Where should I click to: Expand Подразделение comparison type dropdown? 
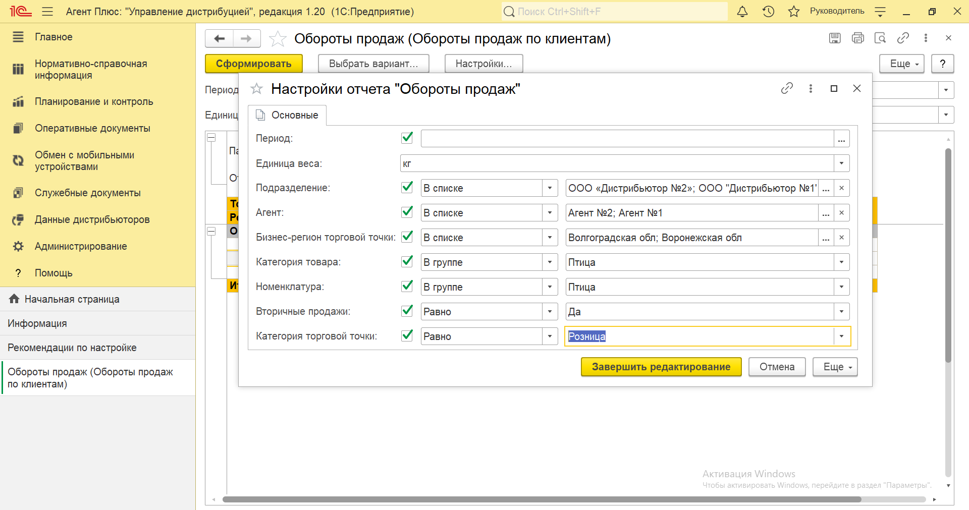click(550, 188)
